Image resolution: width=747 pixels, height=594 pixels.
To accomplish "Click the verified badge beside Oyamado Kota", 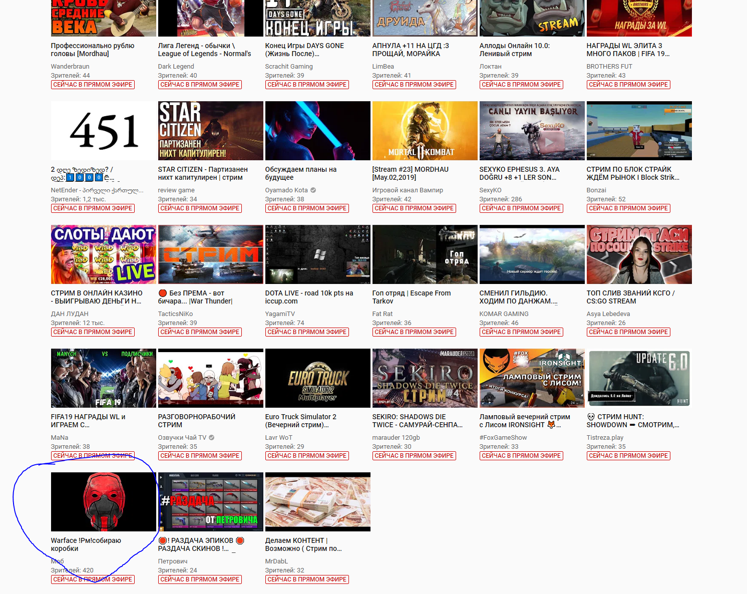I will 313,190.
